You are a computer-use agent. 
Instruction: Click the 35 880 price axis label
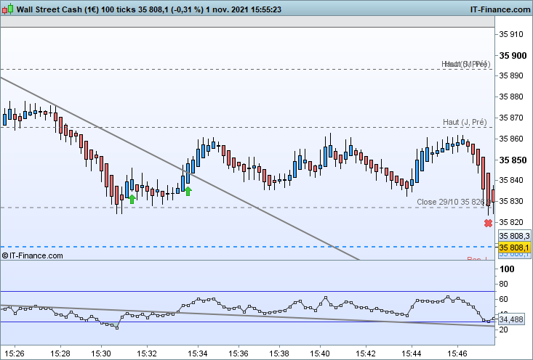pyautogui.click(x=510, y=97)
